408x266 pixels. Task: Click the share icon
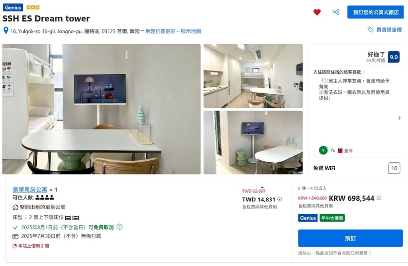(x=336, y=12)
